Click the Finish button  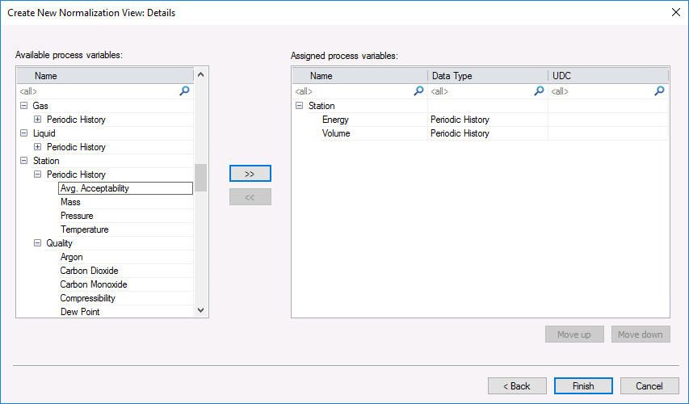[x=583, y=386]
